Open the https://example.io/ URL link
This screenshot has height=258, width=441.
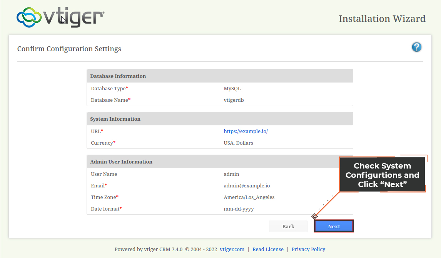point(246,131)
